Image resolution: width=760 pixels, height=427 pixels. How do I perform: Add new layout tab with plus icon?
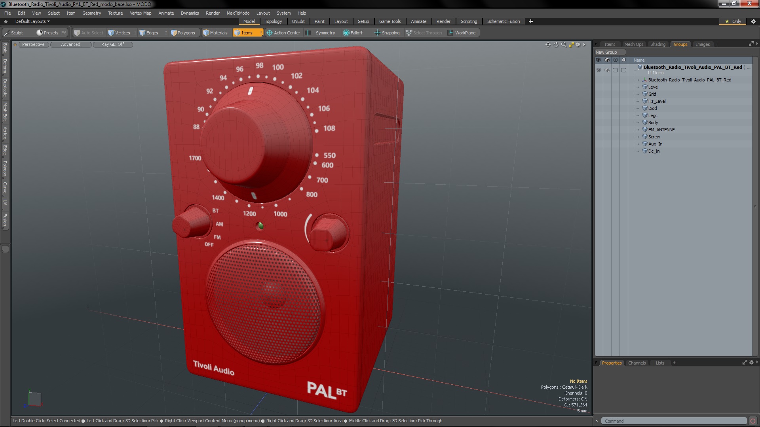click(530, 21)
